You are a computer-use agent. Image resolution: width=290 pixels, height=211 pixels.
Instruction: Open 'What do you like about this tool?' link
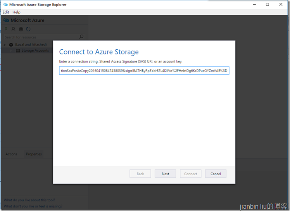click(29, 200)
